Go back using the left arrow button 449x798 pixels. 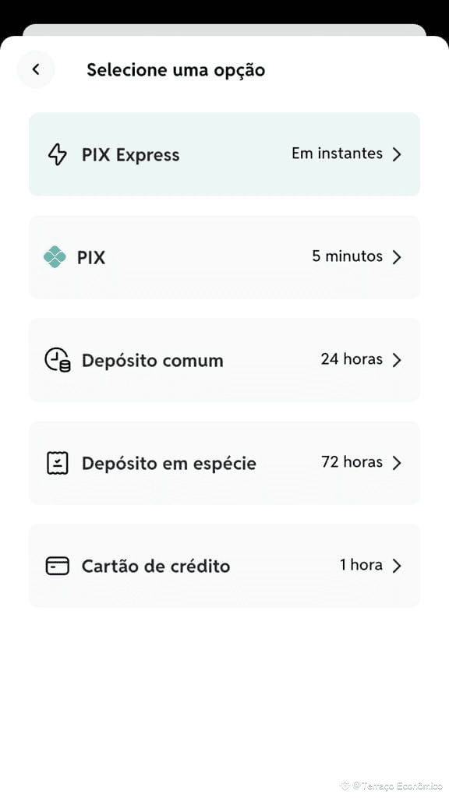pos(36,69)
